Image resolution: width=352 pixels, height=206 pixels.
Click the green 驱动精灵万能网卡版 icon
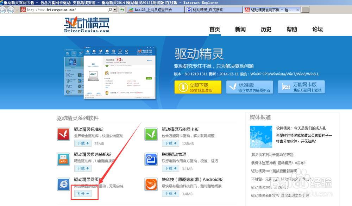click(x=151, y=134)
